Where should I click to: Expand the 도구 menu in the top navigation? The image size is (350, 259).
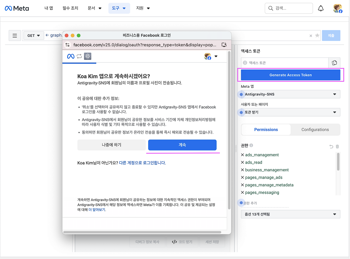pyautogui.click(x=119, y=8)
